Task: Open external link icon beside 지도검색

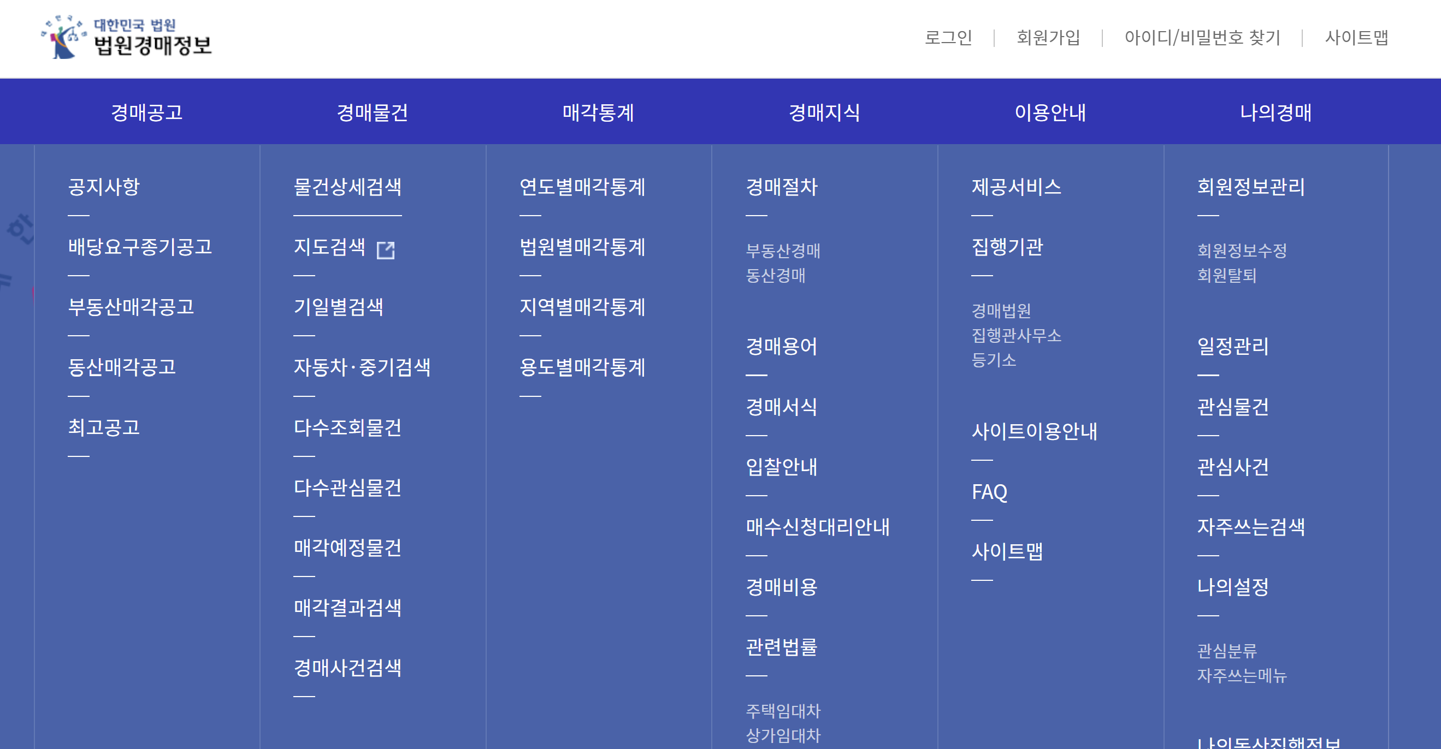Action: [x=386, y=250]
